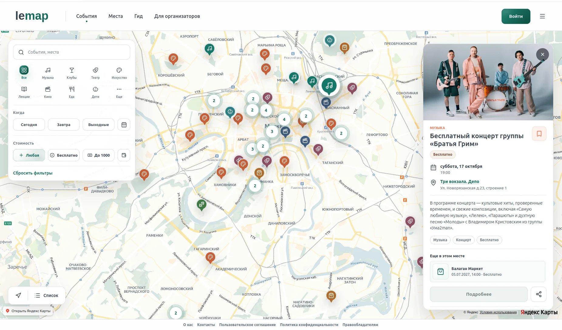
Task: Open the custom price wallet filter
Action: pos(124,155)
